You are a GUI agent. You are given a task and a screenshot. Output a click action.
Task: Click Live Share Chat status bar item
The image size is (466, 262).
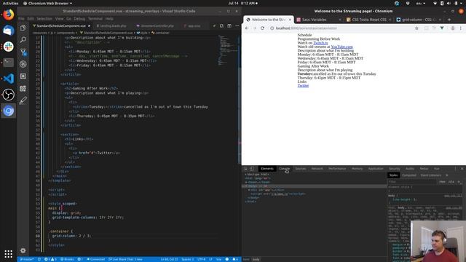(125, 259)
